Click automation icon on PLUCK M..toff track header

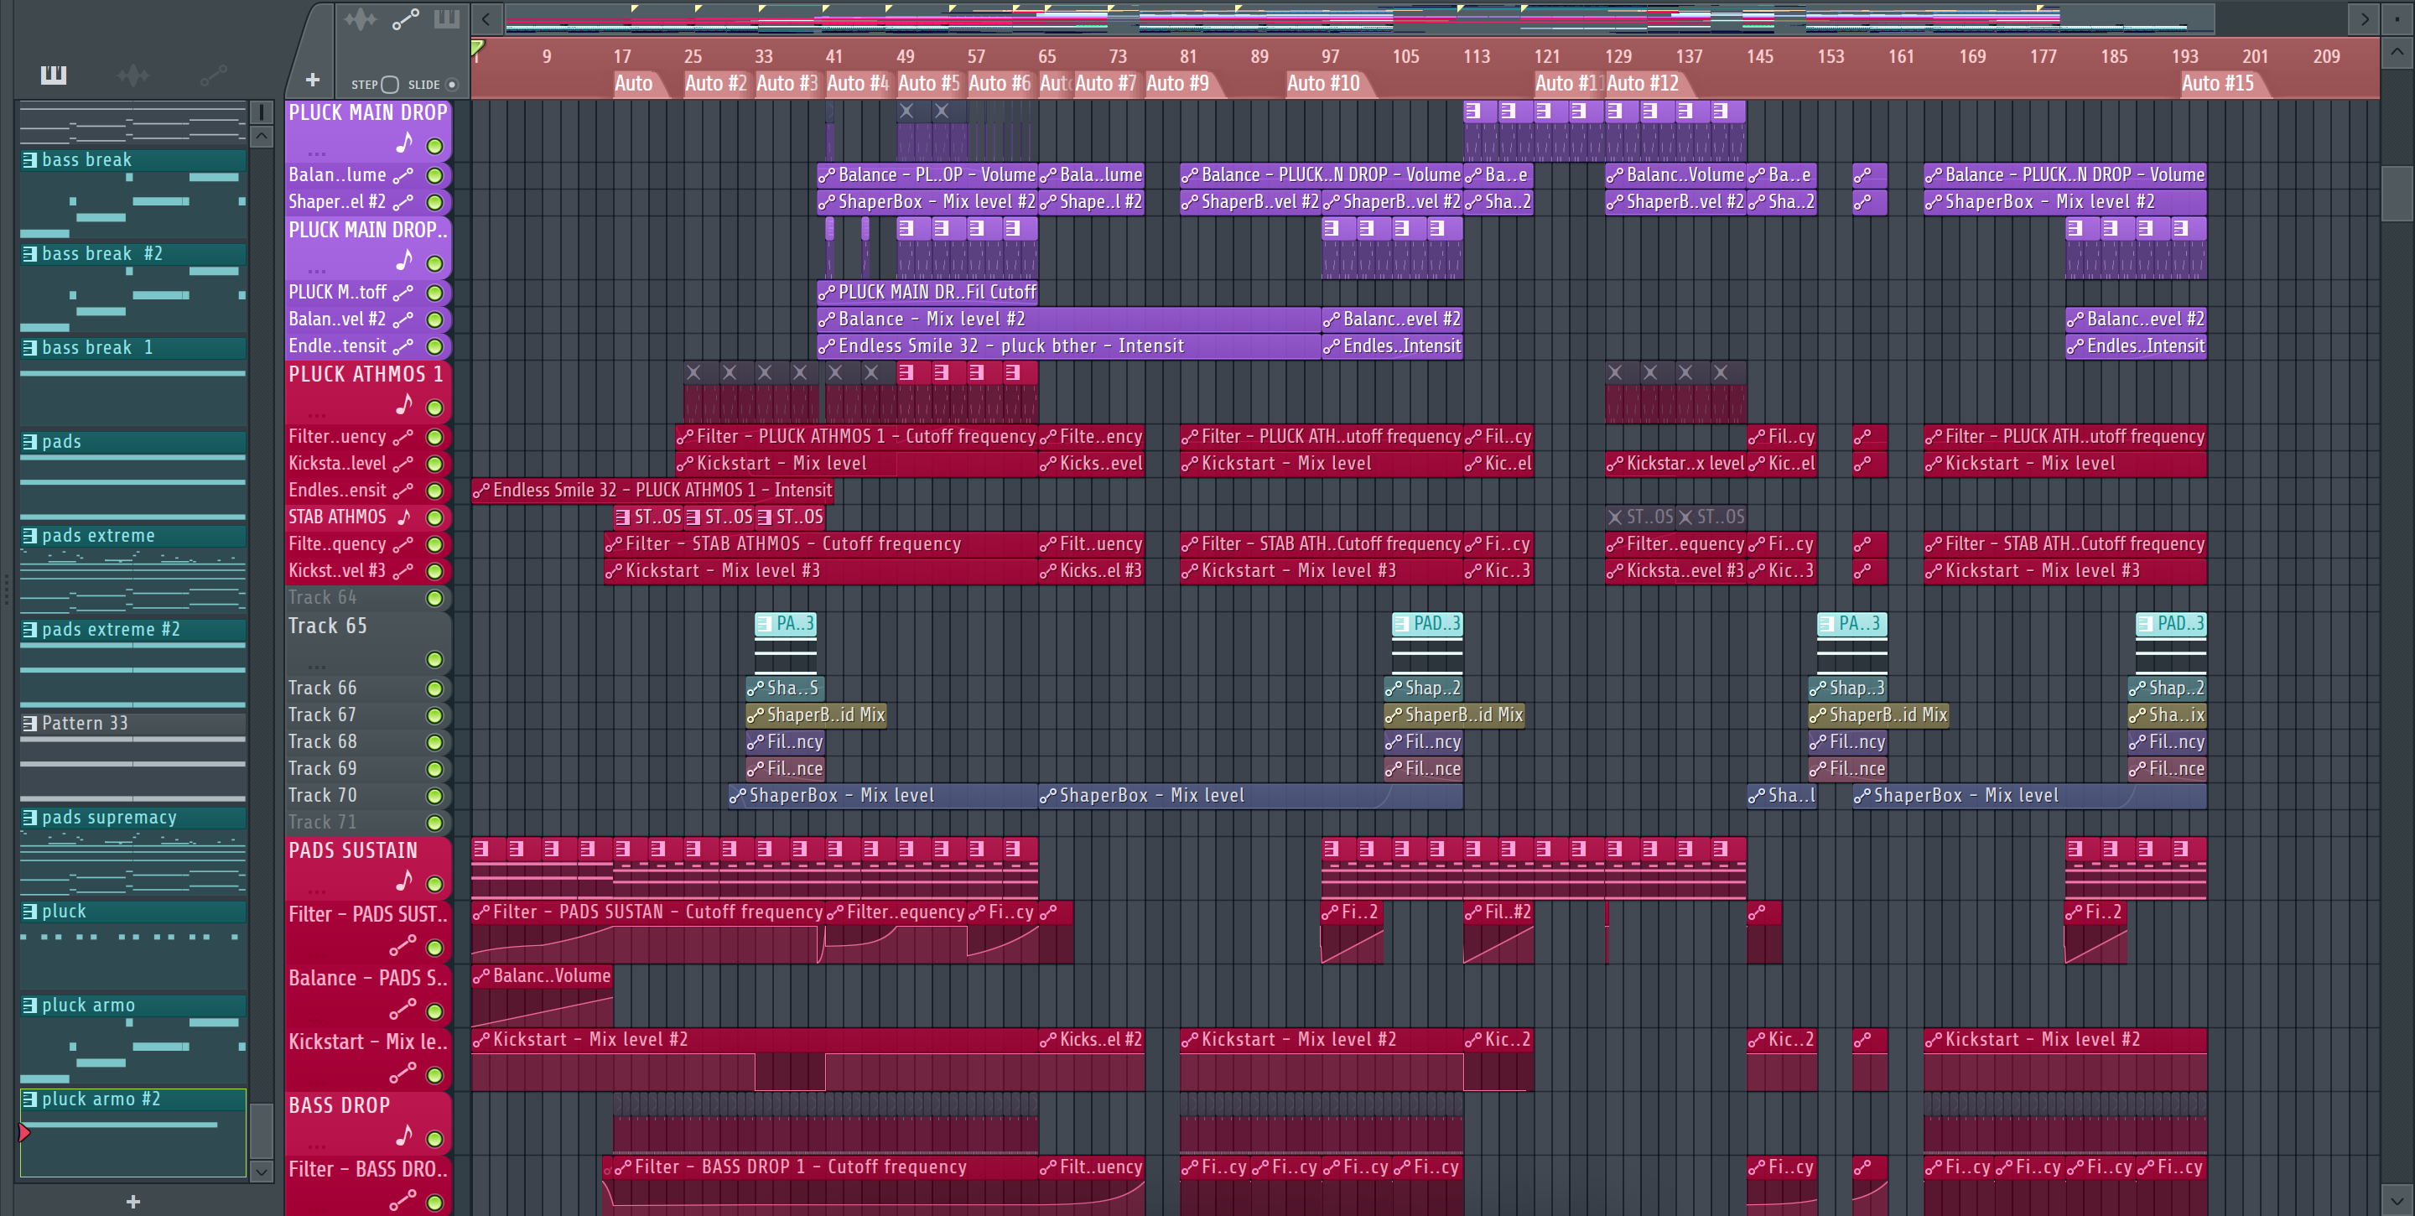tap(403, 293)
